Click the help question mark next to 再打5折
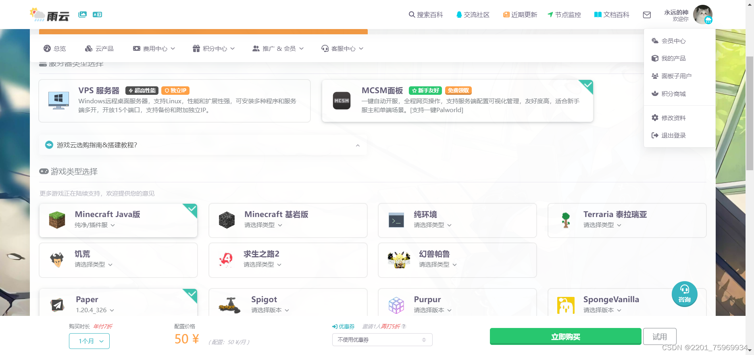Image resolution: width=754 pixels, height=355 pixels. point(404,326)
